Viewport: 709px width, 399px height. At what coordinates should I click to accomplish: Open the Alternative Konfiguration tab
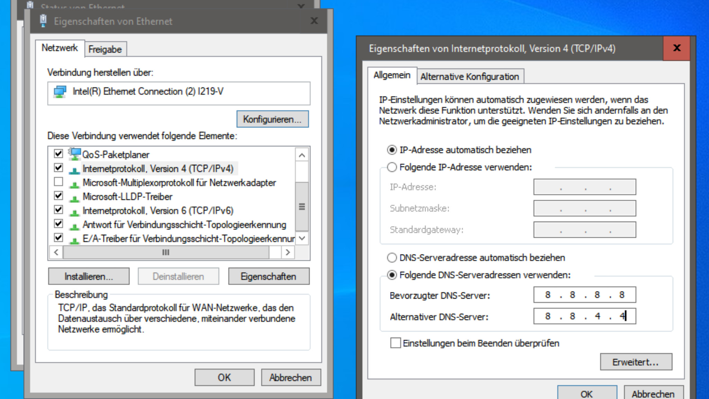(x=470, y=77)
